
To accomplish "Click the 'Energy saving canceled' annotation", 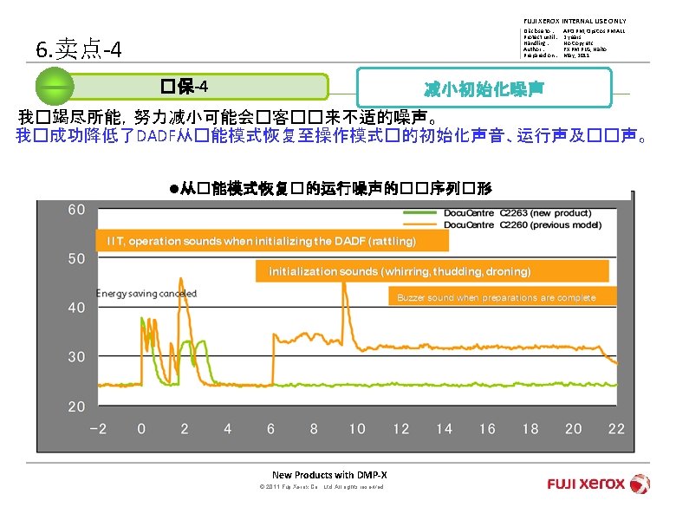I will [x=146, y=294].
